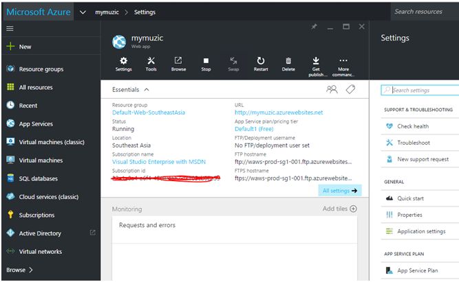
Task: Open Default-Web-SoutheastAsia resource group link
Action: pyautogui.click(x=149, y=113)
